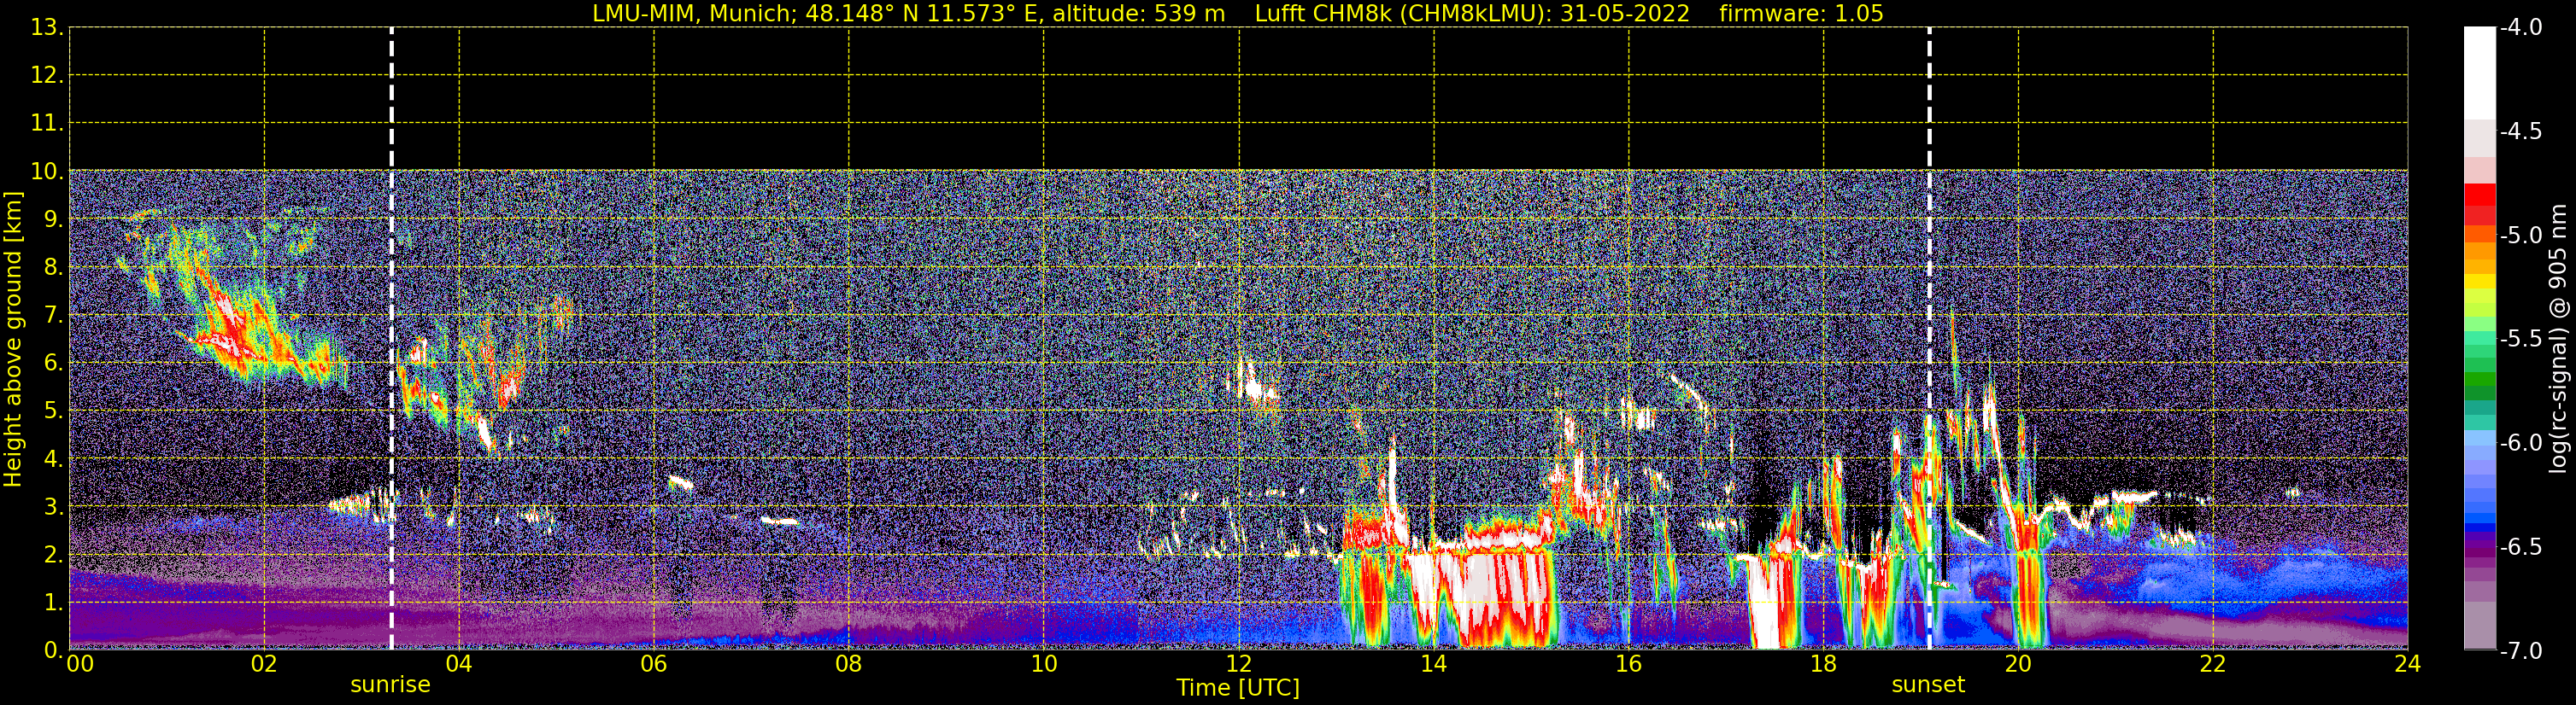Click the time axis tick label '08'
The height and width of the screenshot is (705, 2576).
849,664
